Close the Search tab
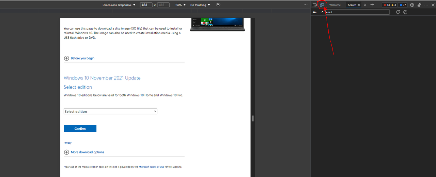436x177 pixels. (x=359, y=5)
